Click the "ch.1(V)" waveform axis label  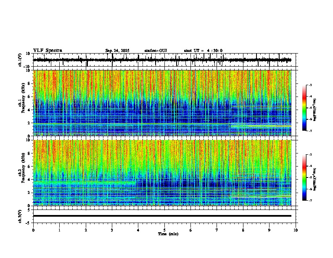pos(20,60)
